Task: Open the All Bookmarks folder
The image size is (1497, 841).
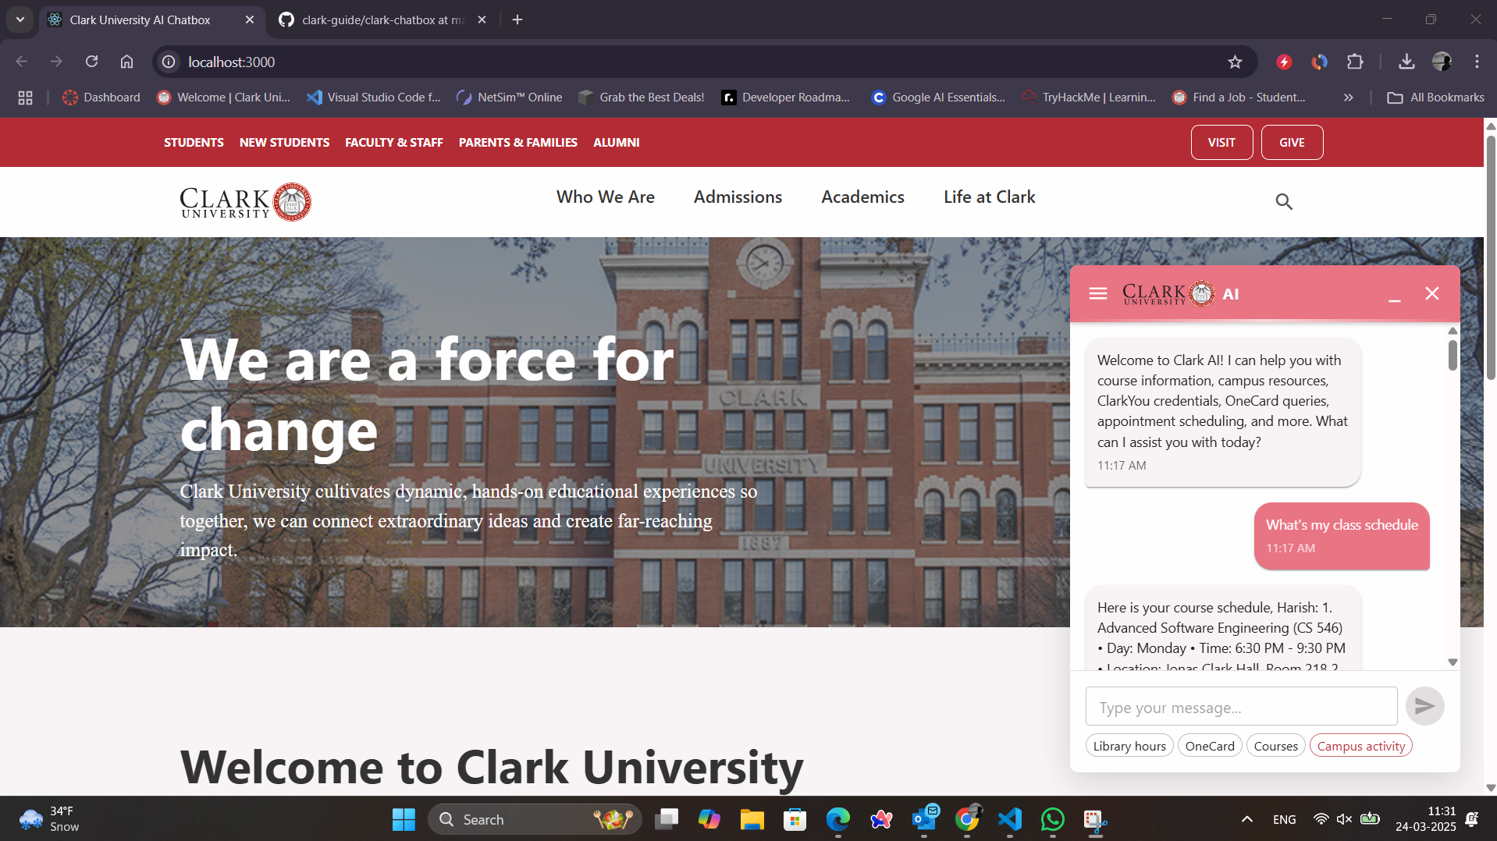Action: (x=1435, y=98)
